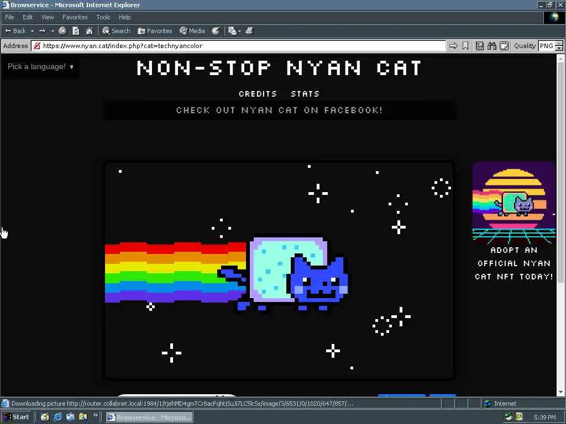
Task: Open the Quality PNG combo box
Action: click(551, 46)
